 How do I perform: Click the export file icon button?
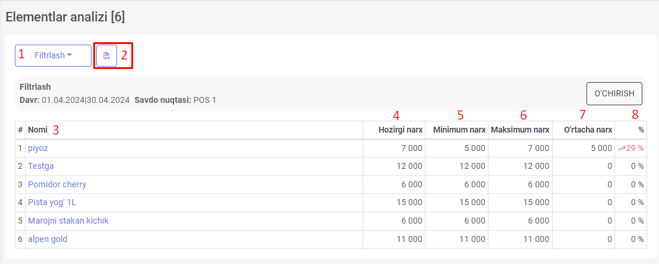pos(107,55)
